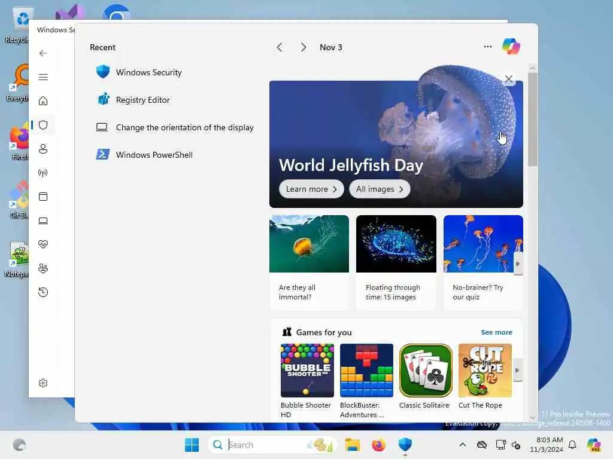Viewport: 613px width, 459px height.
Task: Open File Explorer from taskbar
Action: 352,445
